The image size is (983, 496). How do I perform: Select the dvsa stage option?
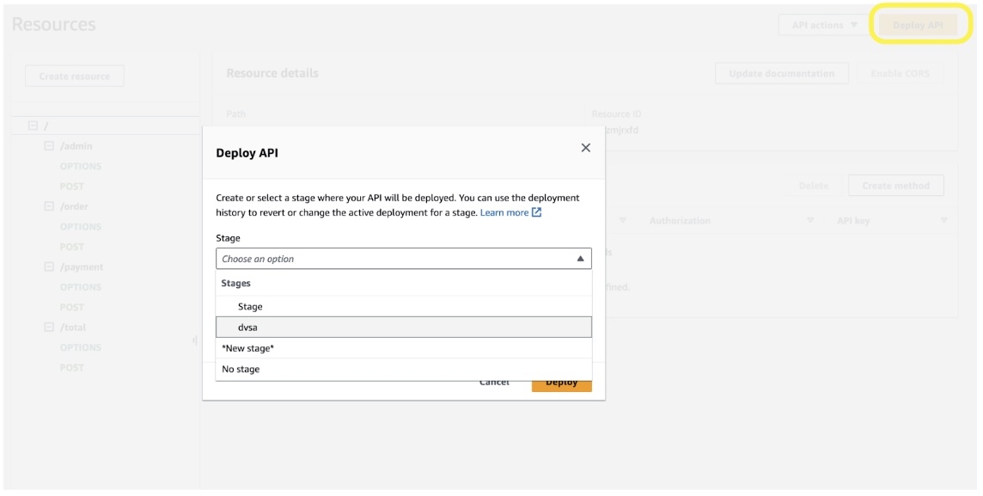(404, 328)
